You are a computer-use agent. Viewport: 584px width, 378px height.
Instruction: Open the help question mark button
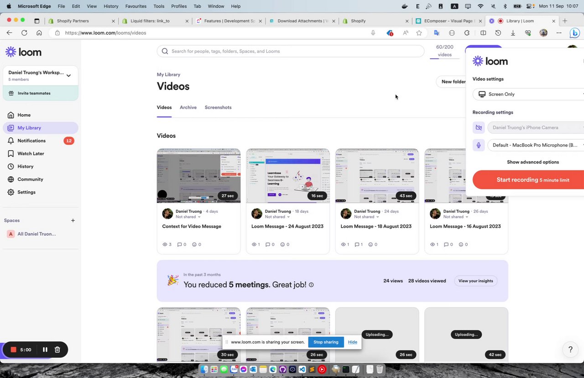pos(570,350)
